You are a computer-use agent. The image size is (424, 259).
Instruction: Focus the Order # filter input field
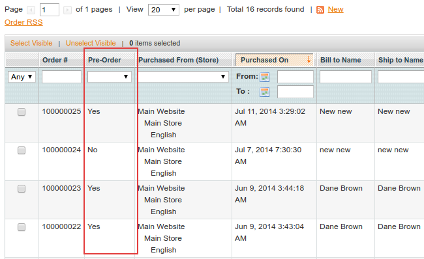point(62,77)
